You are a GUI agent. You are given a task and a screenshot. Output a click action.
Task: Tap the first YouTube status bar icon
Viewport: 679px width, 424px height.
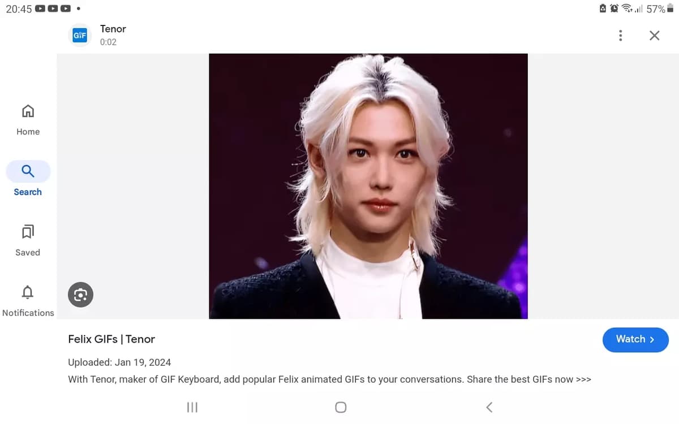point(40,9)
